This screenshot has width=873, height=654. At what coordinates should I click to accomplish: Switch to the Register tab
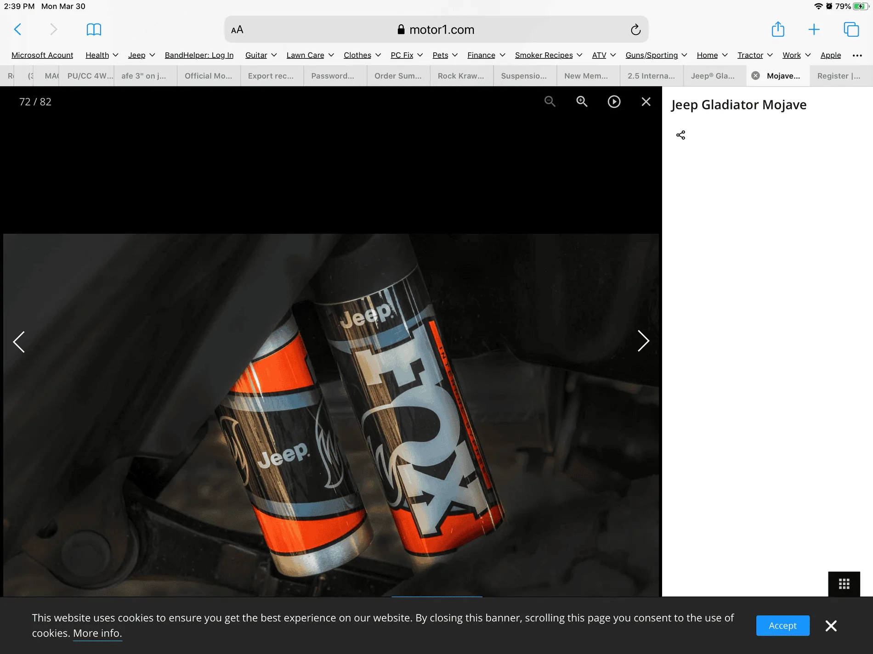pyautogui.click(x=841, y=76)
